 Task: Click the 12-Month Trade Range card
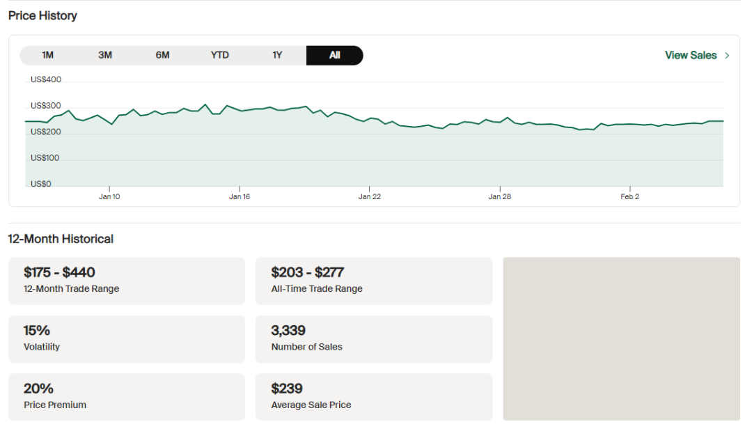pyautogui.click(x=127, y=281)
